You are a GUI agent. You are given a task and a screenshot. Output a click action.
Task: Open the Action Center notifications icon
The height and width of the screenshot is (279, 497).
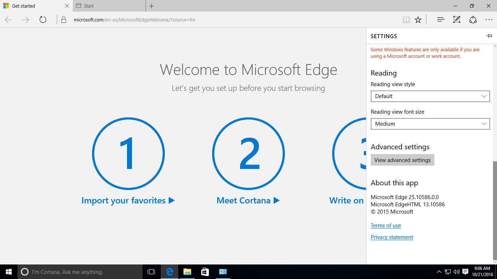465,272
